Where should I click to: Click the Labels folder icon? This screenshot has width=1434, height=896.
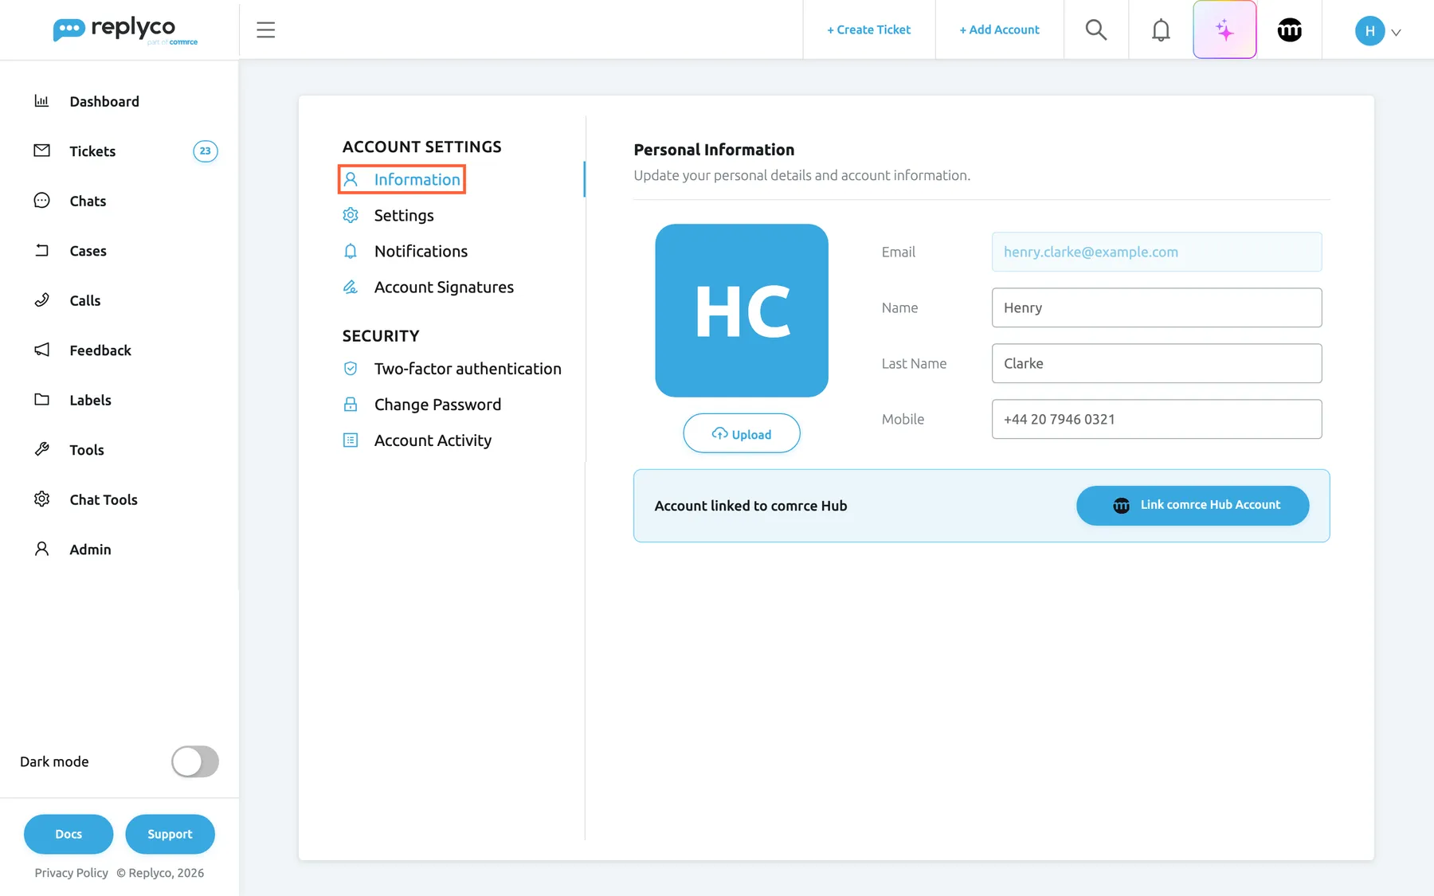pos(41,400)
